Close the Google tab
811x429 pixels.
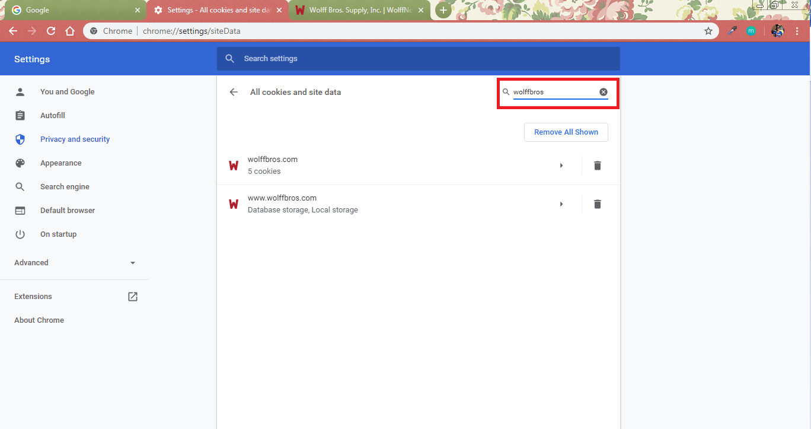click(x=137, y=10)
